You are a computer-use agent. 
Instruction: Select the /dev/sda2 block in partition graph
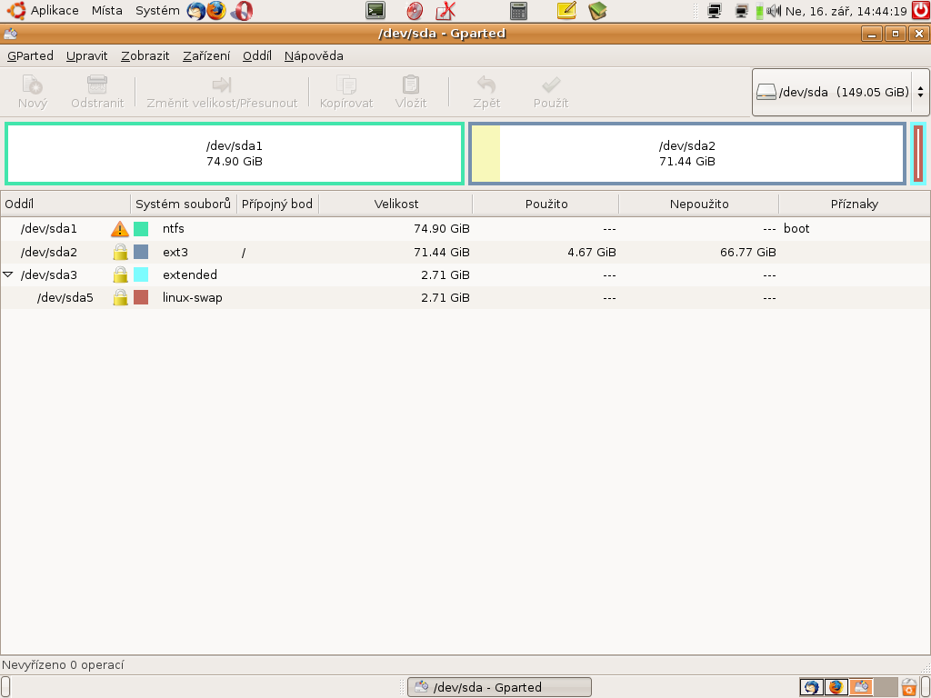click(686, 154)
